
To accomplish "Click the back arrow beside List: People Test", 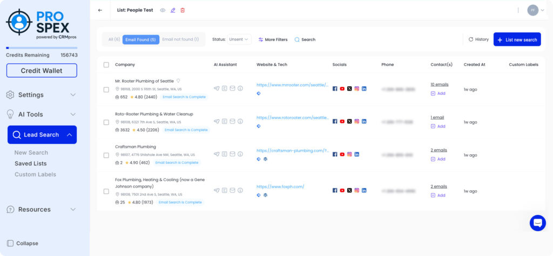I will pos(100,10).
